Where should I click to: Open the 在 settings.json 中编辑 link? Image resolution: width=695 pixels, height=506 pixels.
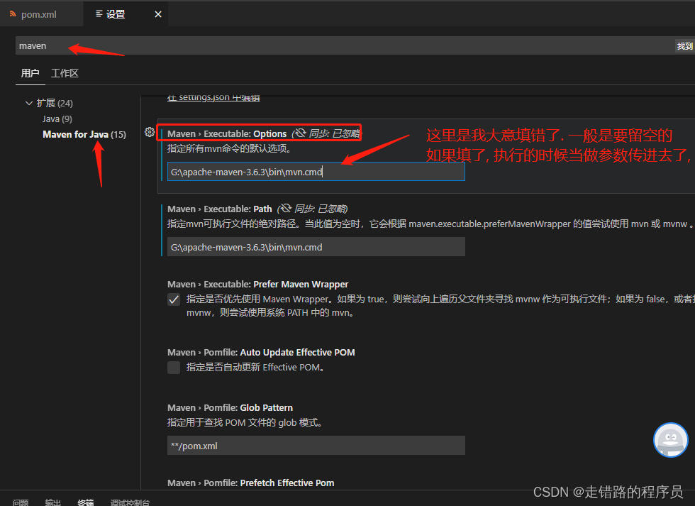coord(213,97)
